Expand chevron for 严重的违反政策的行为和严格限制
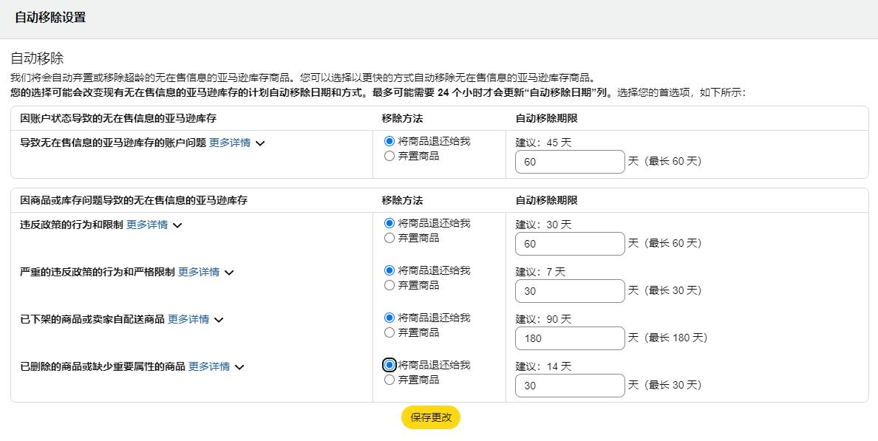Viewport: 878px width, 441px height. [229, 273]
